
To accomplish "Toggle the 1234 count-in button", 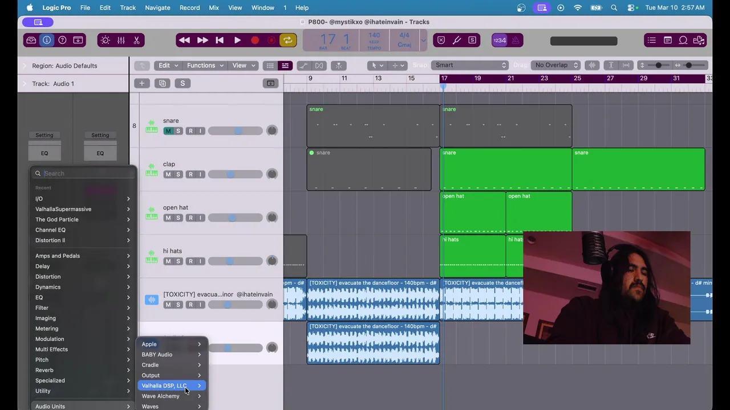I will (x=500, y=40).
